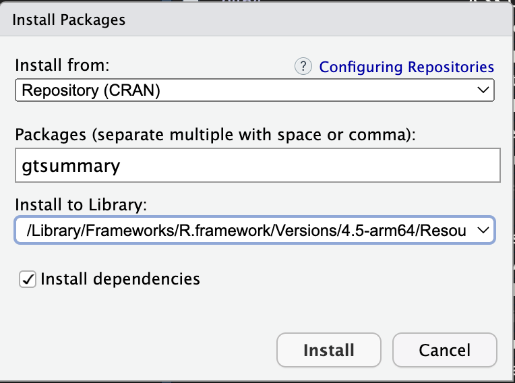Expand the Install from chevron arrow
Screen dimensions: 515x383
[483, 90]
